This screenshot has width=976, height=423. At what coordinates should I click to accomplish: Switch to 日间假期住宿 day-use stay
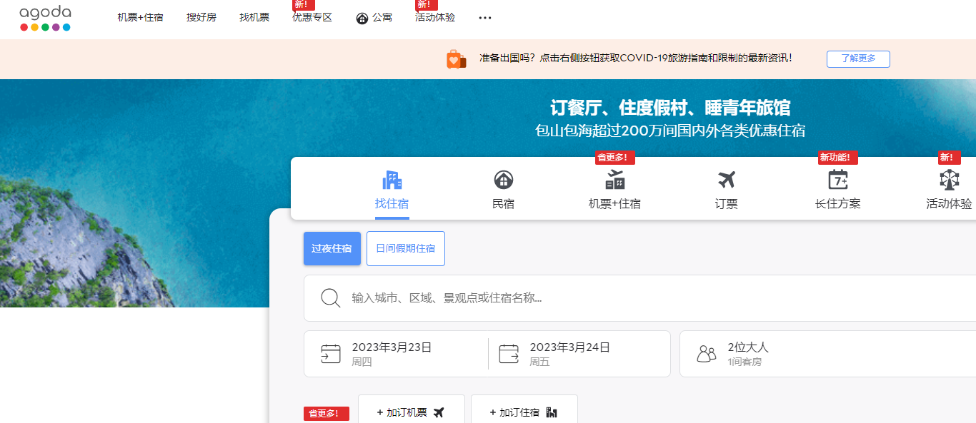point(405,248)
